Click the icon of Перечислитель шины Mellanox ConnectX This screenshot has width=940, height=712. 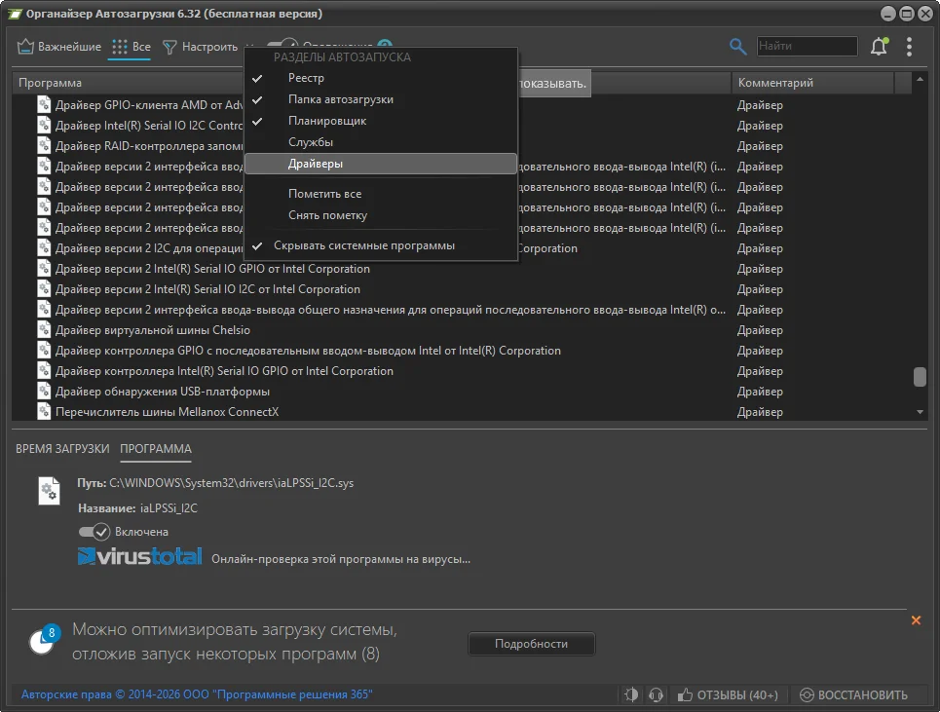pyautogui.click(x=44, y=412)
